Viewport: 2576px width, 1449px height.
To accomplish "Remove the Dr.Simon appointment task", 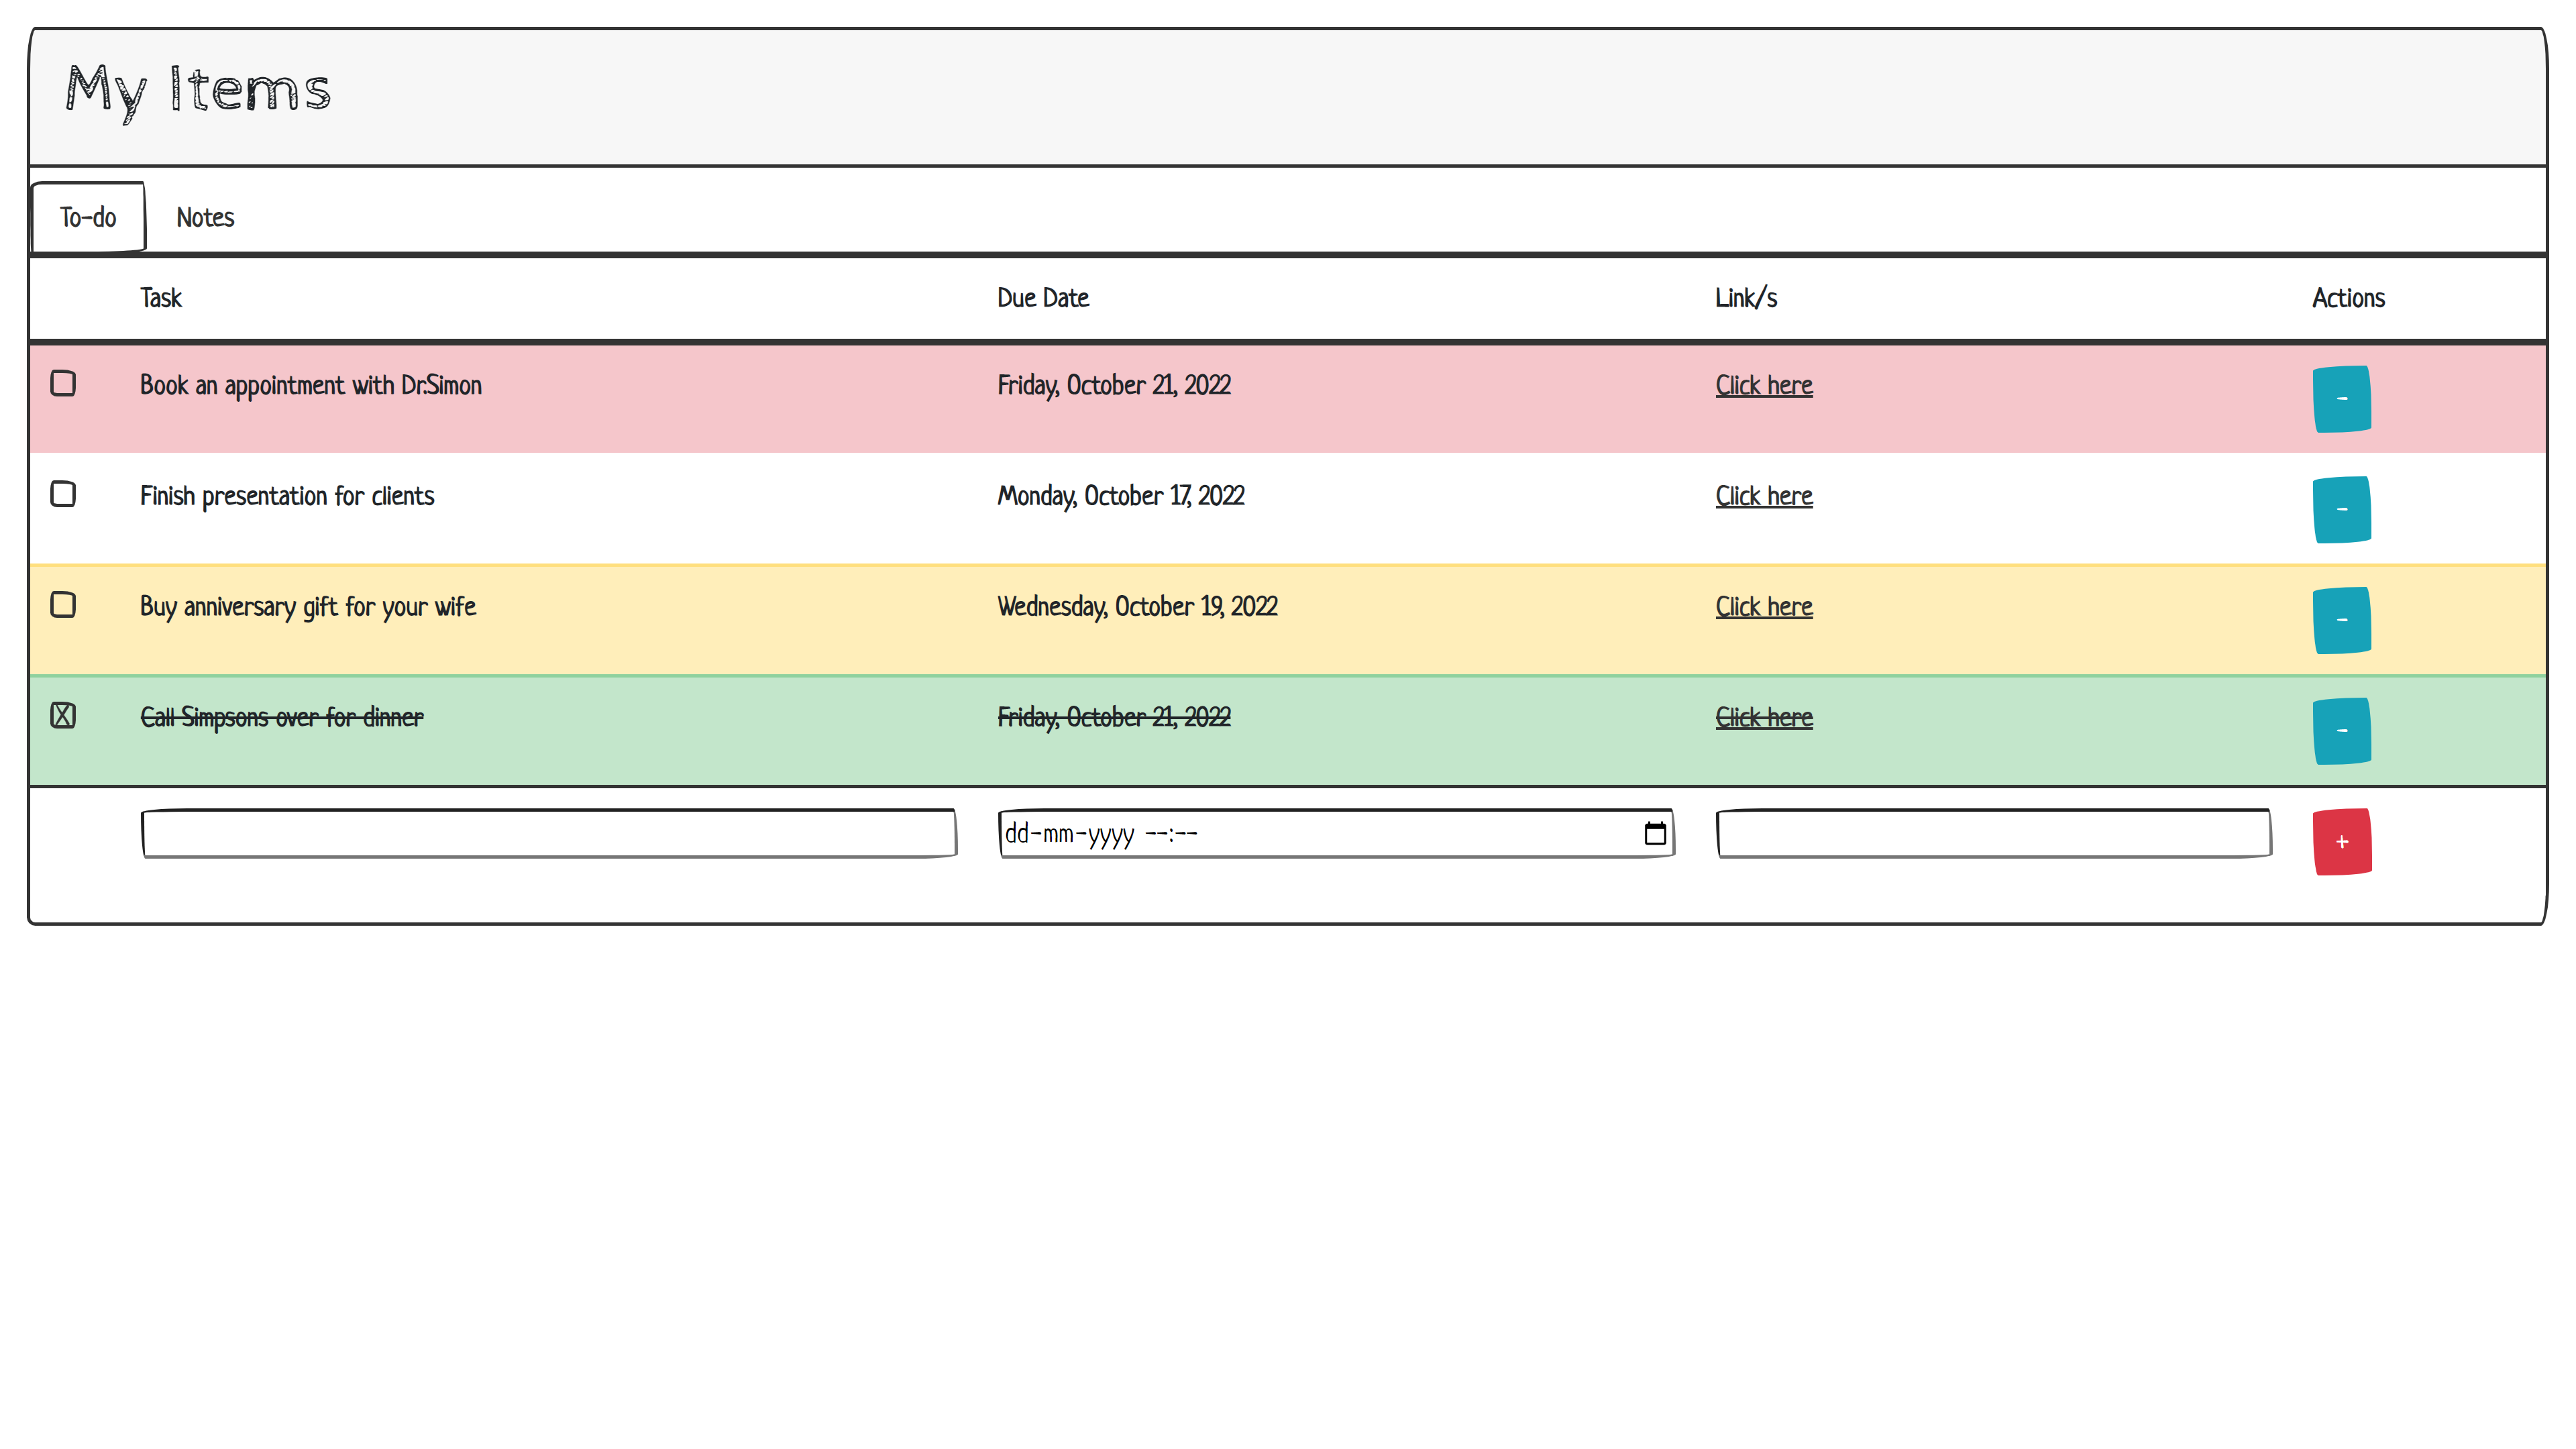I will (2341, 399).
